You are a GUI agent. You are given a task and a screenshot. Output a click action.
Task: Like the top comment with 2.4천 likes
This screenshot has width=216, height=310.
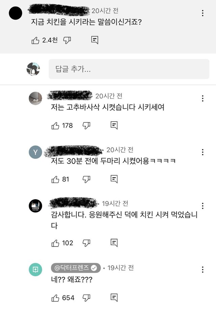coord(35,40)
